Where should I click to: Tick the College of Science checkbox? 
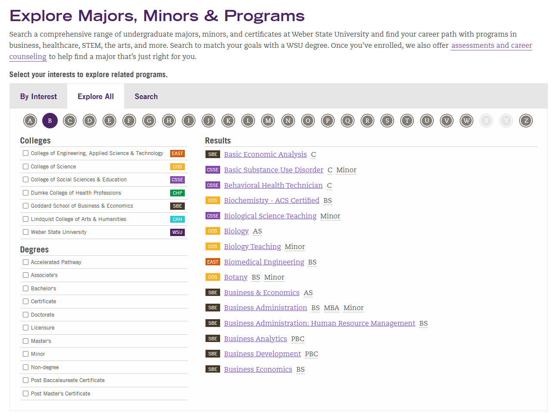pyautogui.click(x=26, y=167)
